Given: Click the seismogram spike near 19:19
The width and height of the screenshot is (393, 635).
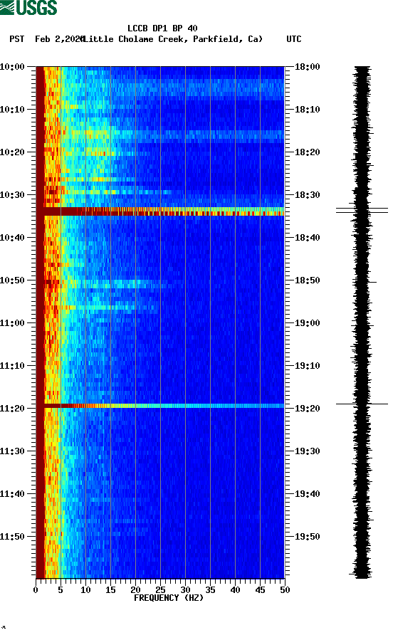Looking at the screenshot, I should coord(362,404).
